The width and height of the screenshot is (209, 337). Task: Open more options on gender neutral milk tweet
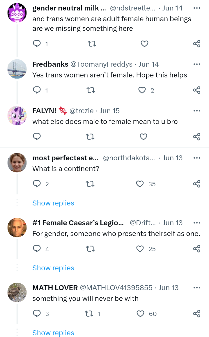(197, 8)
